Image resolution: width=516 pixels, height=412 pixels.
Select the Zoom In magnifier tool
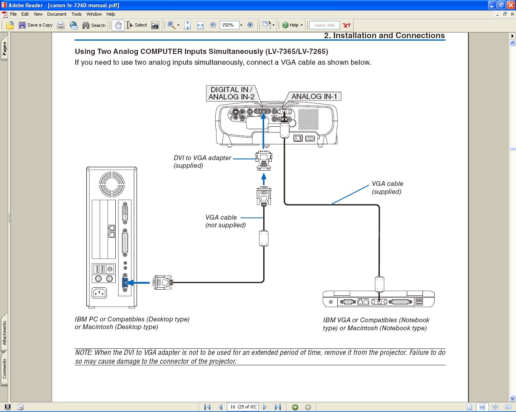click(x=171, y=25)
